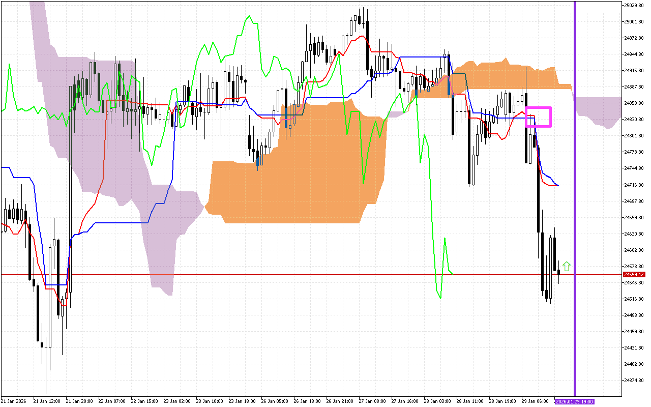The height and width of the screenshot is (407, 651).
Task: Click the purple 2026.01.29 19:00 date label
Action: tap(574, 401)
